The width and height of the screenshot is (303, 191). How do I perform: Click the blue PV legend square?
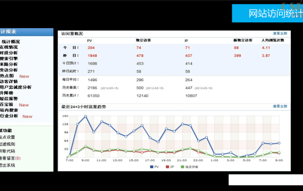tap(151, 167)
